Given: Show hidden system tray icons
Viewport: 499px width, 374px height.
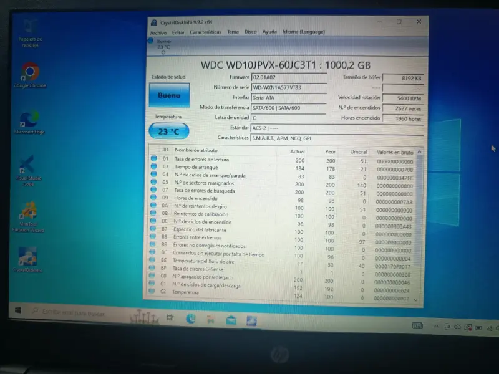Looking at the screenshot, I should click(436, 326).
